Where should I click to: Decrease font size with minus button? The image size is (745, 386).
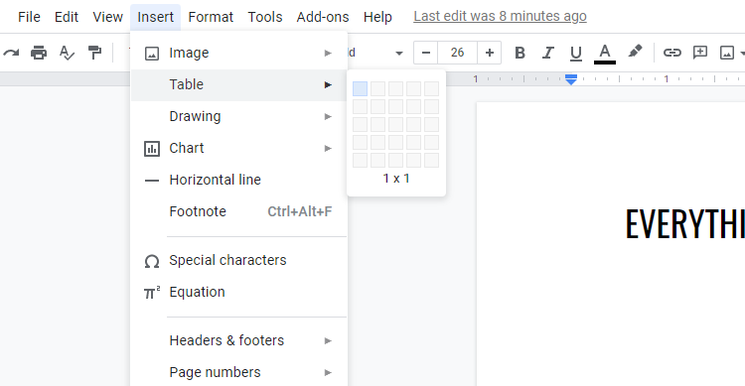pyautogui.click(x=426, y=53)
